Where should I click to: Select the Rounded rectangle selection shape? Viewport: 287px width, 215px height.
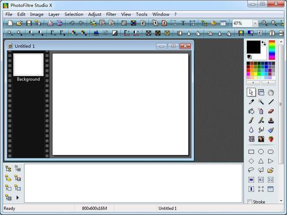pos(270,152)
